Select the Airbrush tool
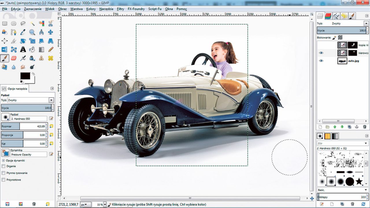 click(23, 58)
